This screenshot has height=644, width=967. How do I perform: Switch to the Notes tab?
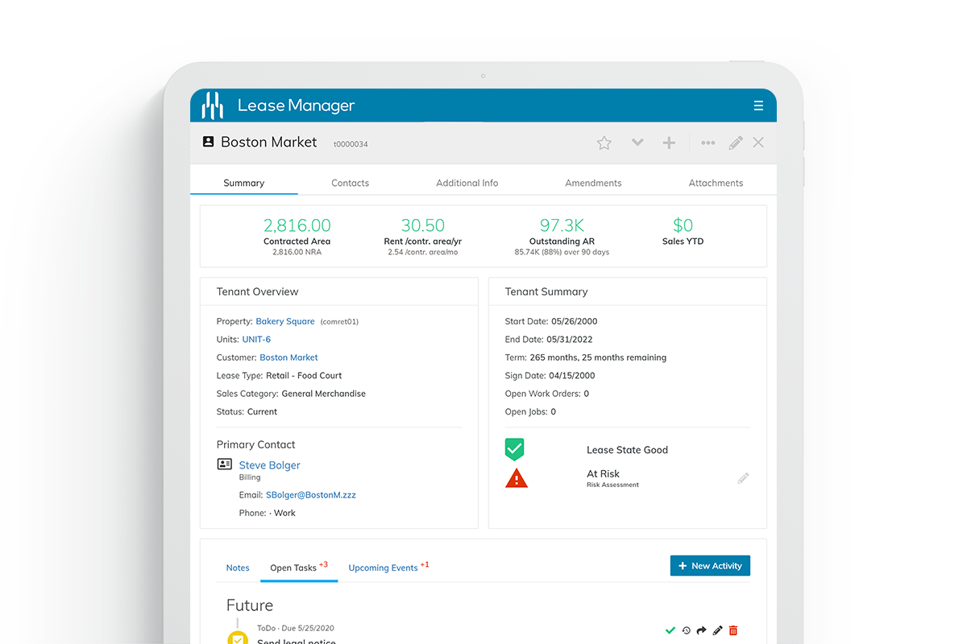tap(238, 568)
